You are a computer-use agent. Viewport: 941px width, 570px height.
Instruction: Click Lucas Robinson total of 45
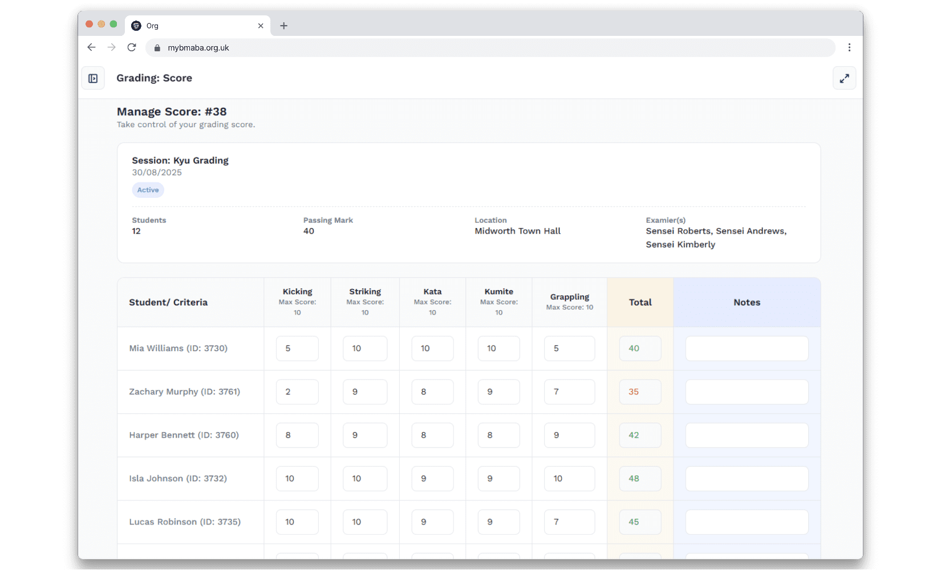point(640,522)
